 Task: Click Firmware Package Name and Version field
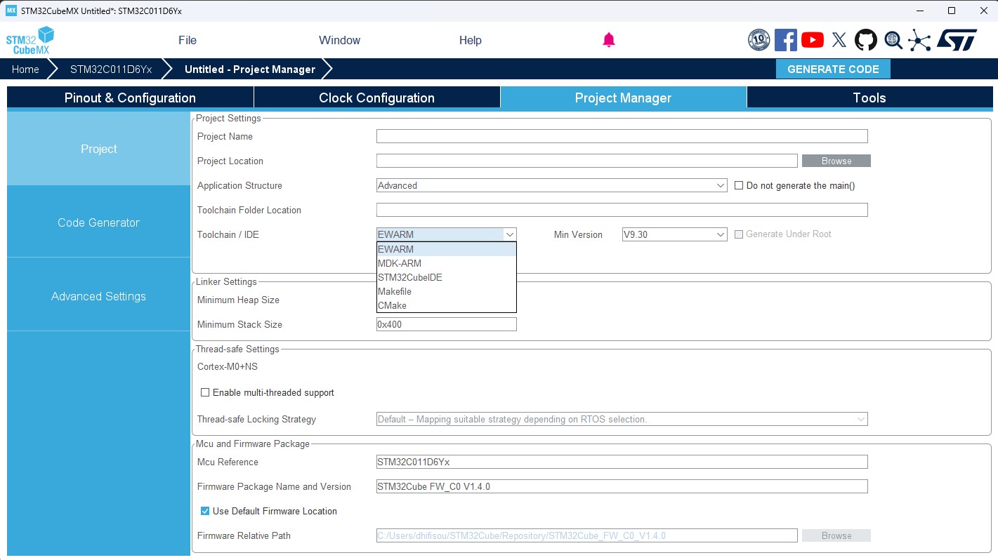[622, 486]
